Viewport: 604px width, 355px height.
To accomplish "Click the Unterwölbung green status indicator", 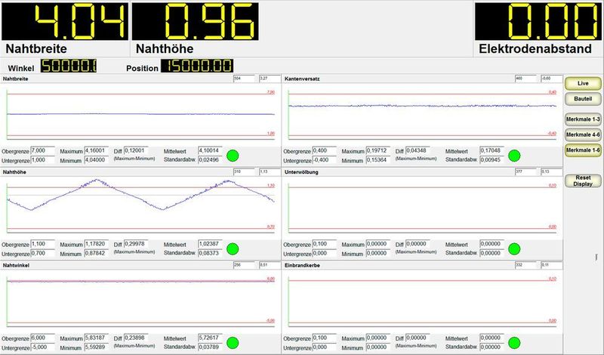I will click(x=514, y=249).
